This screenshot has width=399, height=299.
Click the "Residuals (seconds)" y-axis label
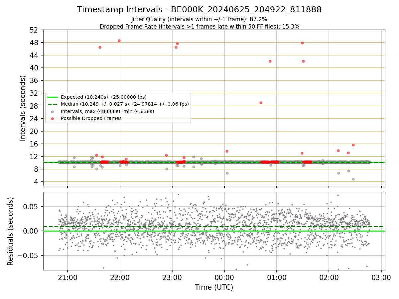coord(10,231)
